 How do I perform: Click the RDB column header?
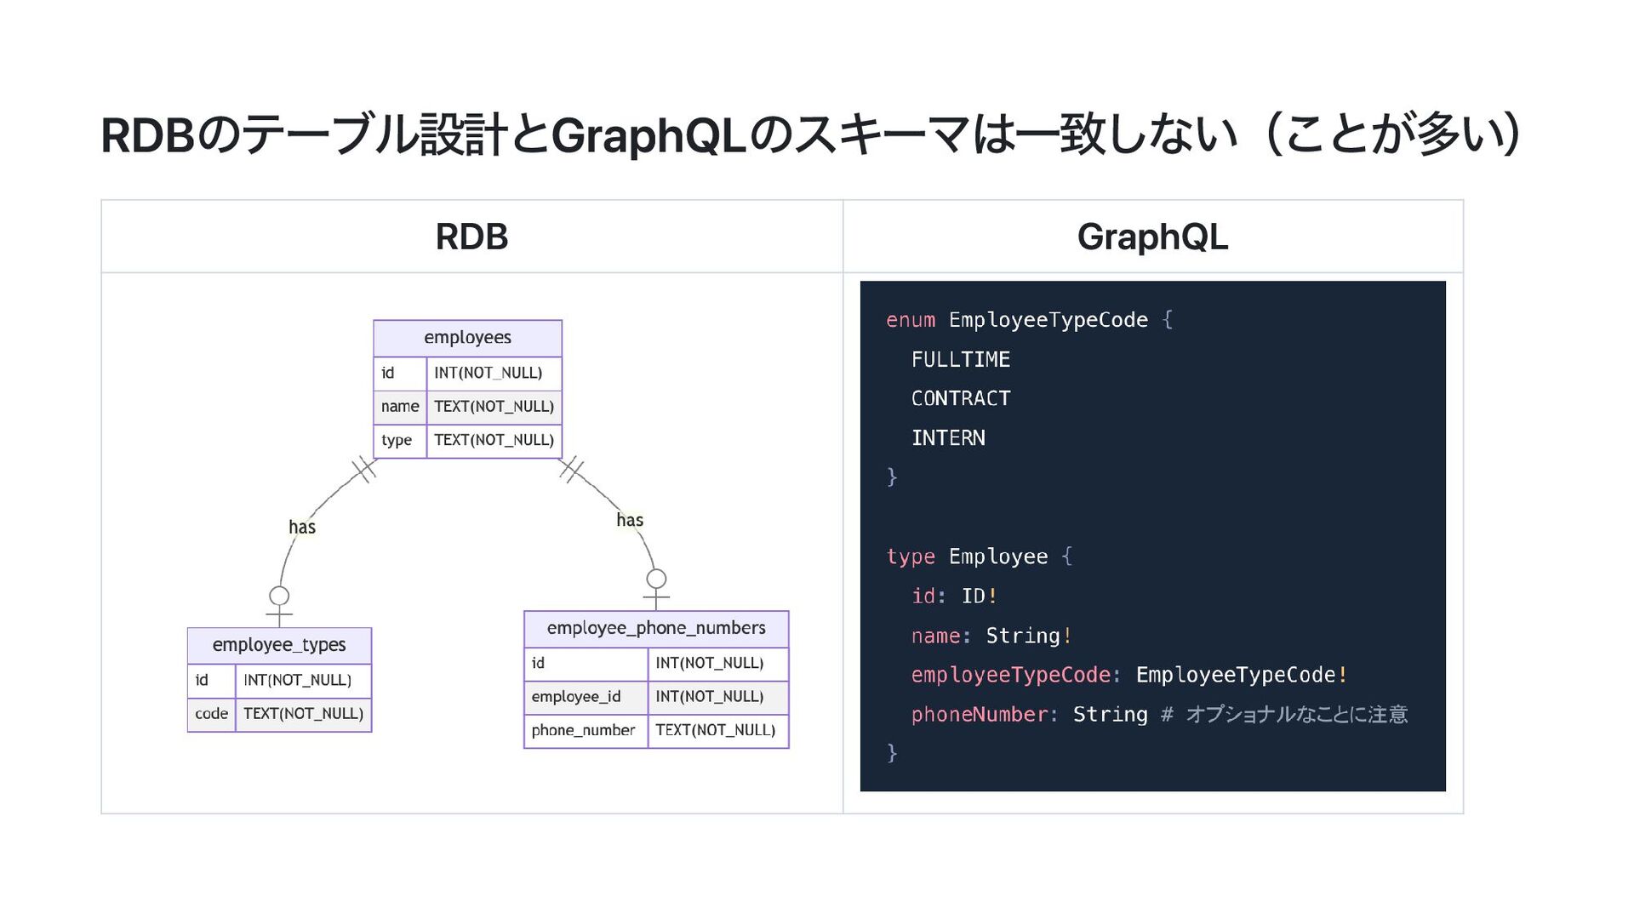point(471,237)
